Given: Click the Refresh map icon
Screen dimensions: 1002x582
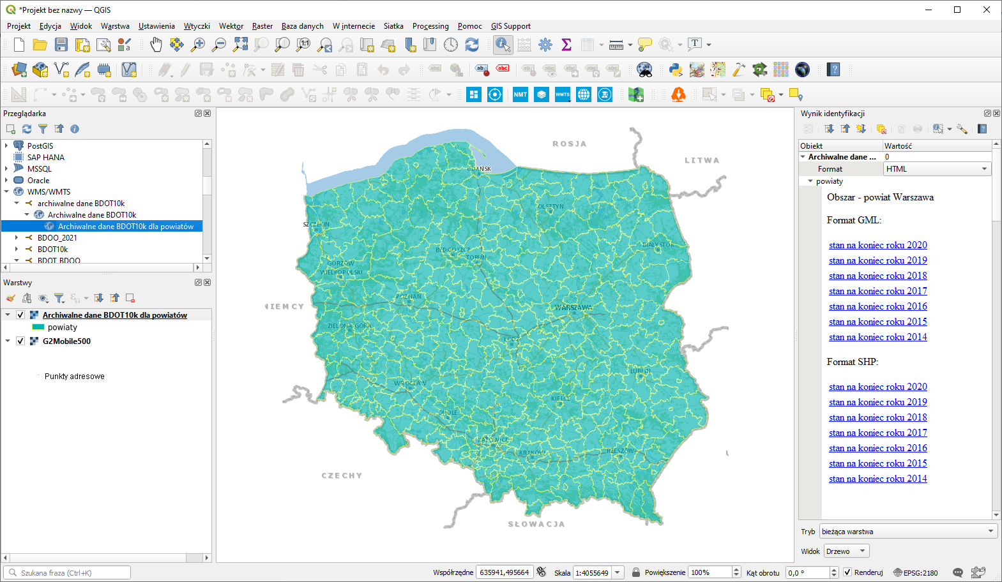Looking at the screenshot, I should 472,45.
